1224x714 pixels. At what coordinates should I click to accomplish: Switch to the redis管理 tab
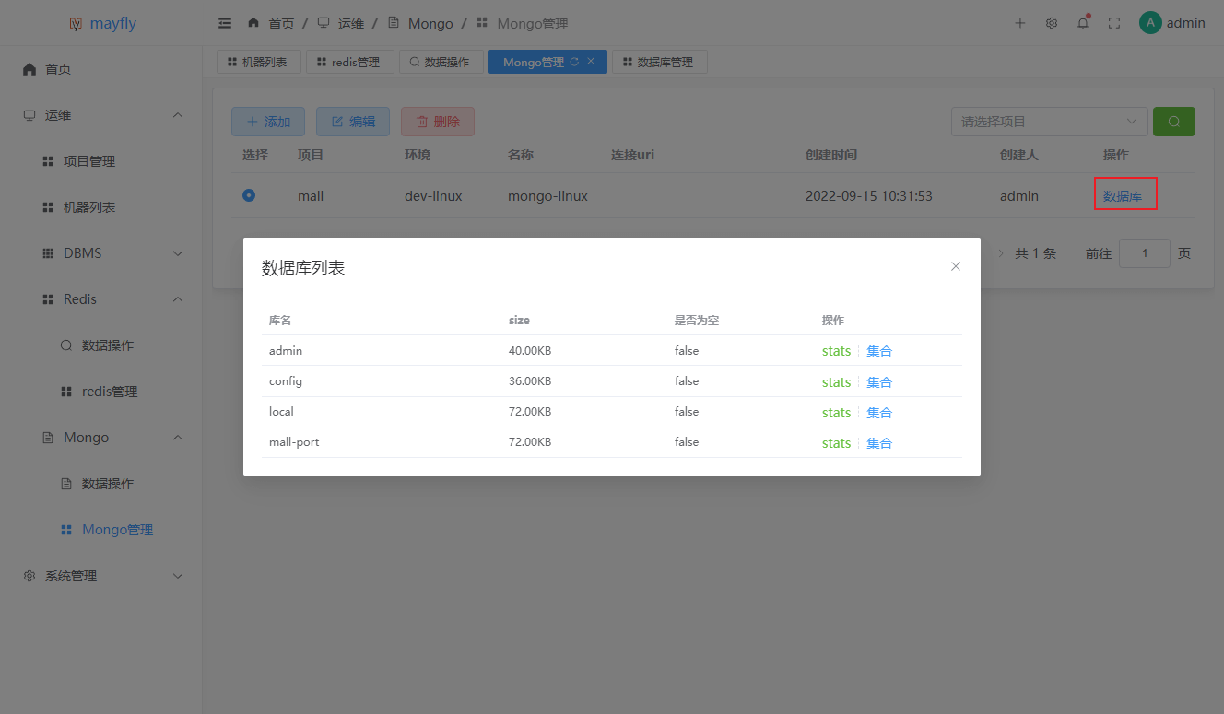pos(349,62)
